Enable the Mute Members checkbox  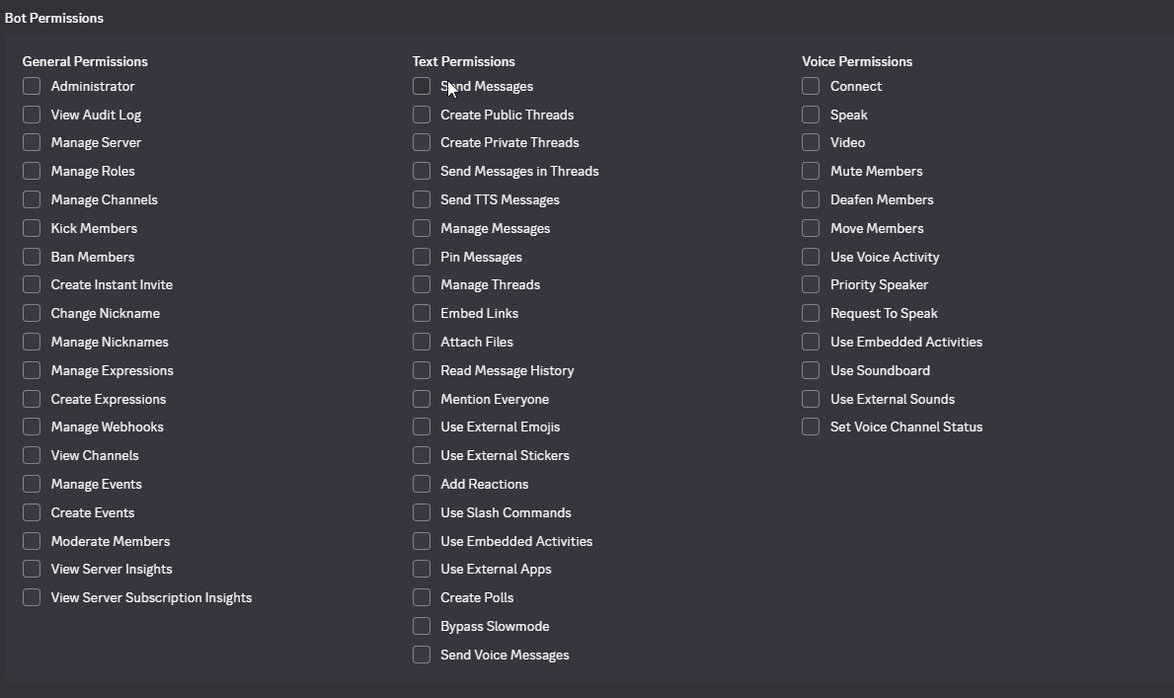[811, 172]
